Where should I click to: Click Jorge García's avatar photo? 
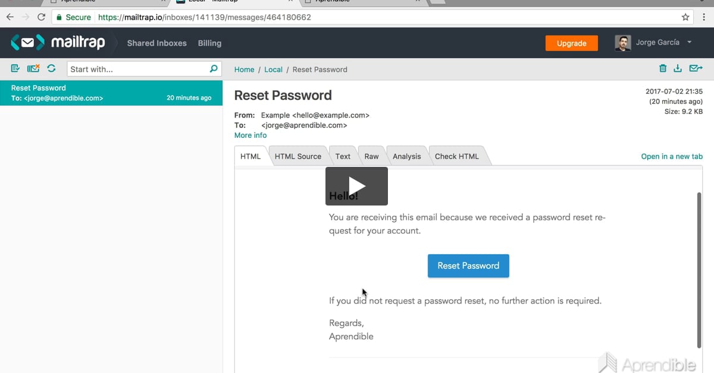coord(622,43)
